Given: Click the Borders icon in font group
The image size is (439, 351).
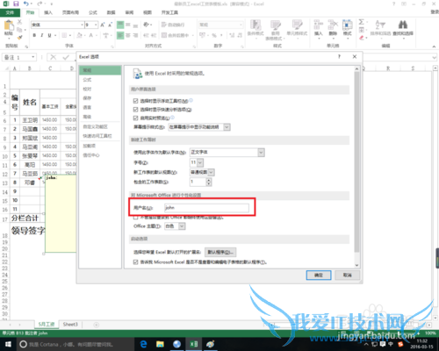Looking at the screenshot, I should tap(64, 35).
